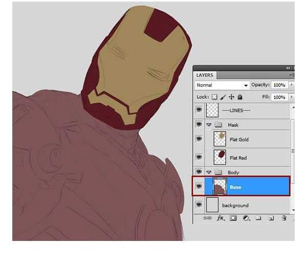307x264 pixels.
Task: Hide the background layer via eye icon
Action: coord(199,205)
